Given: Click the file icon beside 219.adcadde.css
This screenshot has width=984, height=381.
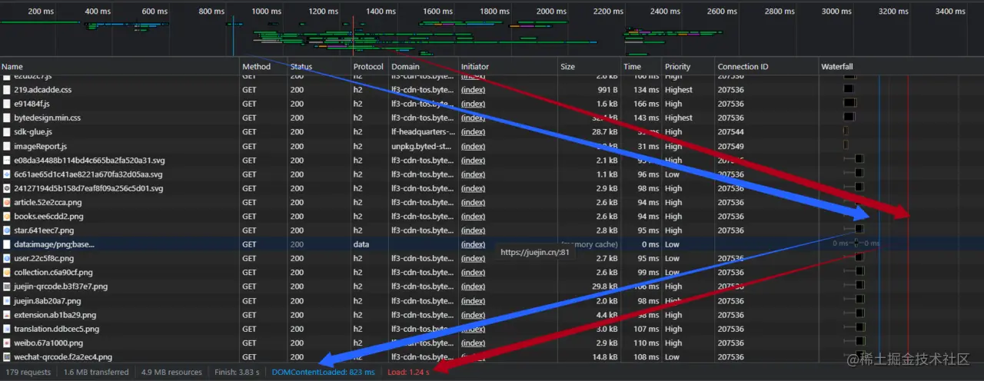Looking at the screenshot, I should tap(7, 90).
